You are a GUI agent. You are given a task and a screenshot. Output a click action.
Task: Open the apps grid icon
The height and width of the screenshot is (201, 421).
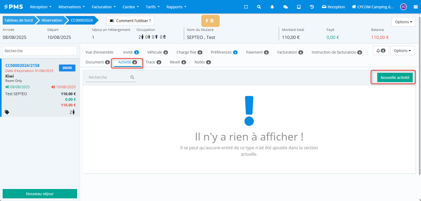click(x=415, y=7)
